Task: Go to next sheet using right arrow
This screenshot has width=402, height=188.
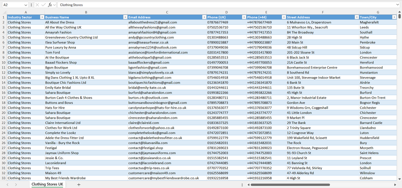Action: (16, 184)
